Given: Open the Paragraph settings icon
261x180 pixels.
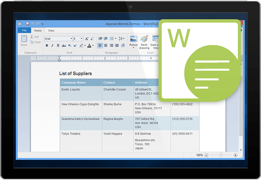Looking at the screenshot, I should (123, 45).
